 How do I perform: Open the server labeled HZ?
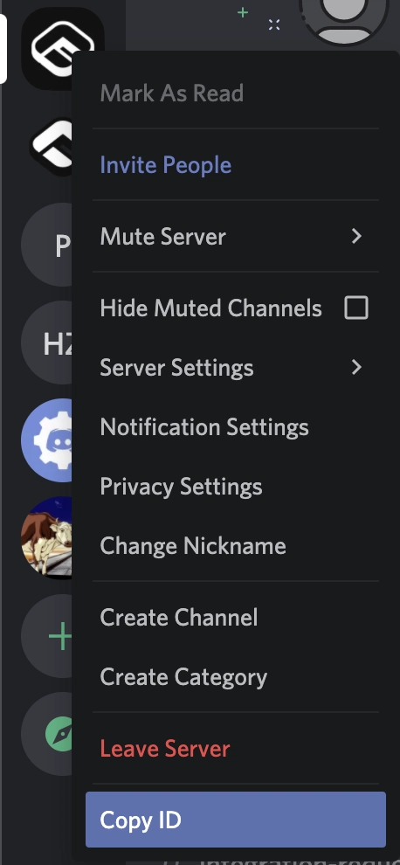(46, 343)
